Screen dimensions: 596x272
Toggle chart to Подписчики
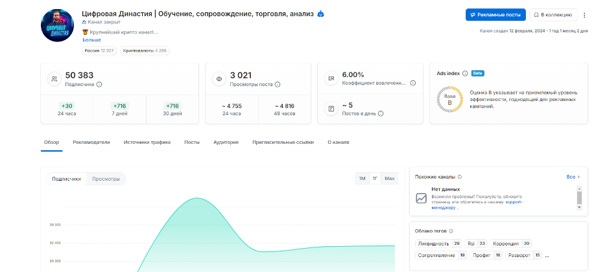67,179
